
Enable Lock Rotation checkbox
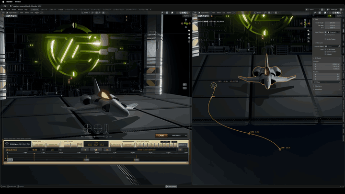pos(325,54)
